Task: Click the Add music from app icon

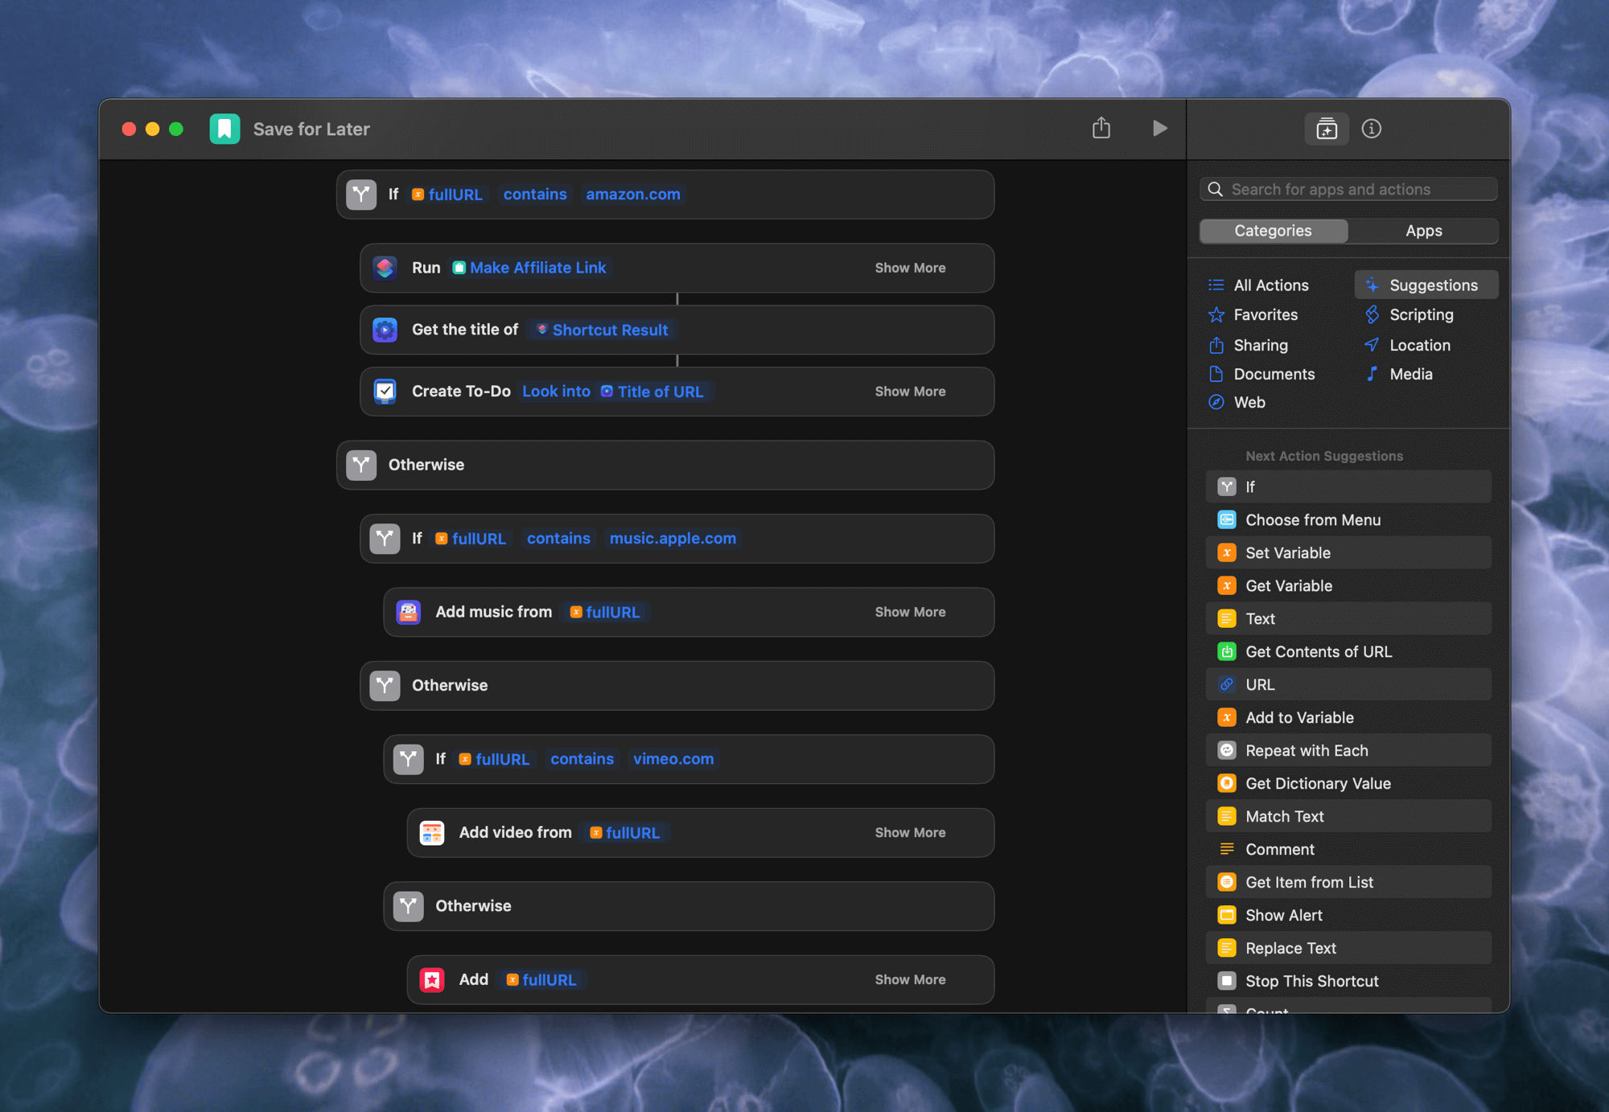Action: 409,613
